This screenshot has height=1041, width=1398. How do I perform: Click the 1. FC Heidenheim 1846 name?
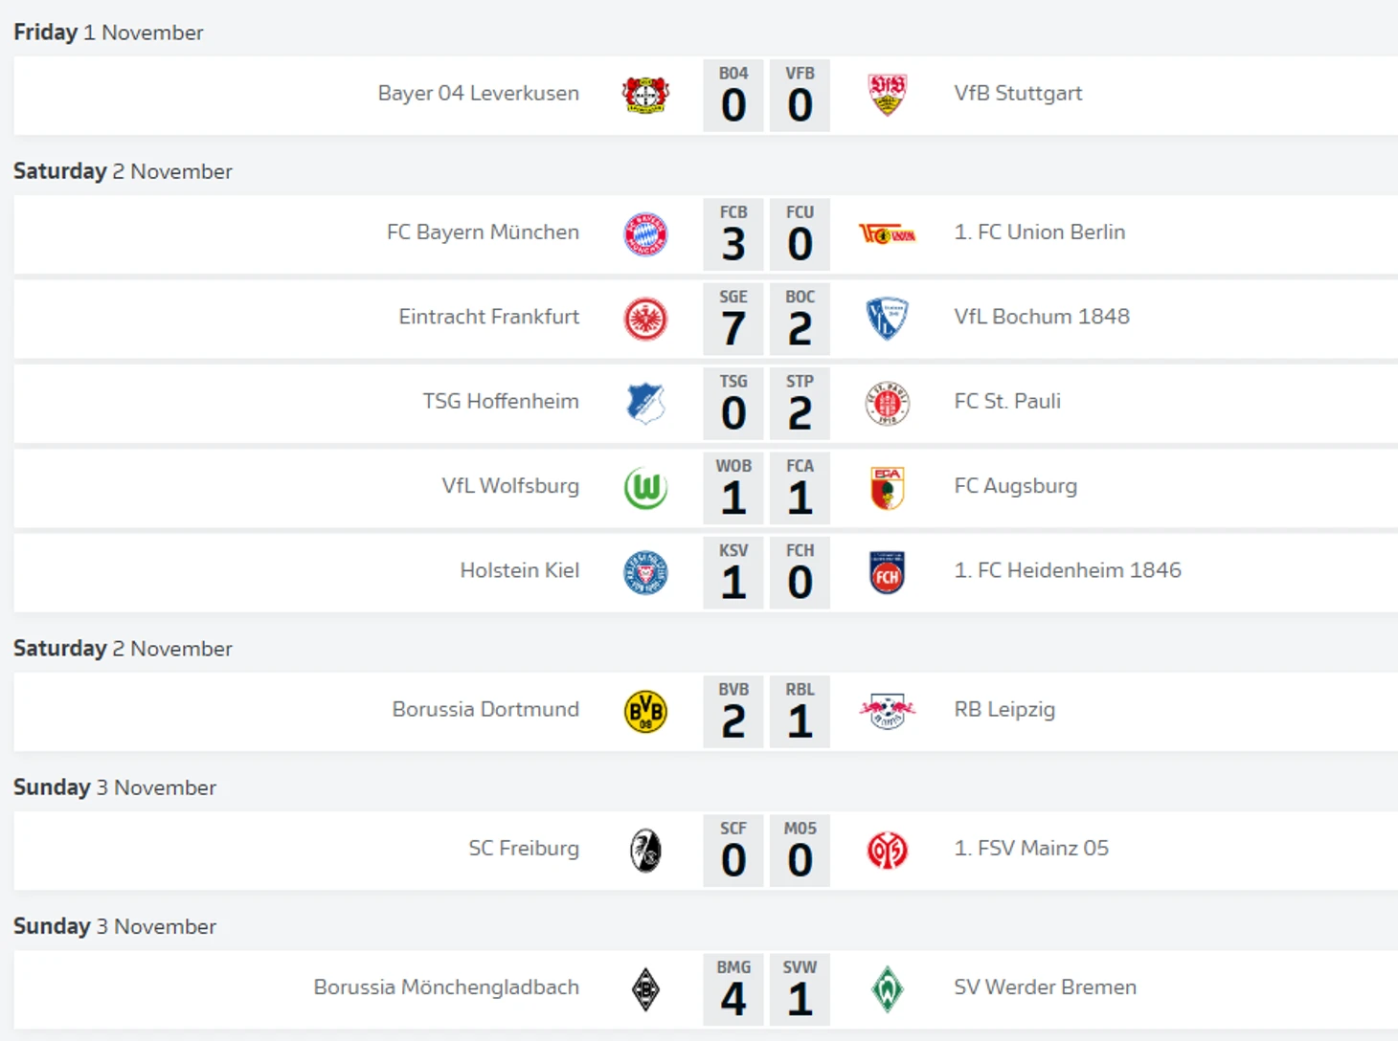pyautogui.click(x=1068, y=570)
